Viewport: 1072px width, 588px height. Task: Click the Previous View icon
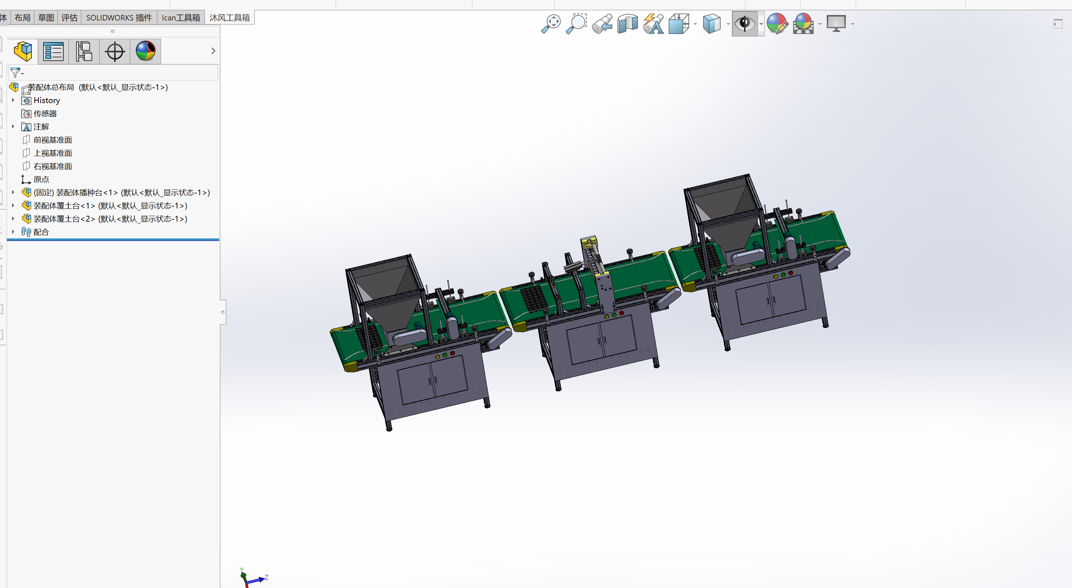602,23
